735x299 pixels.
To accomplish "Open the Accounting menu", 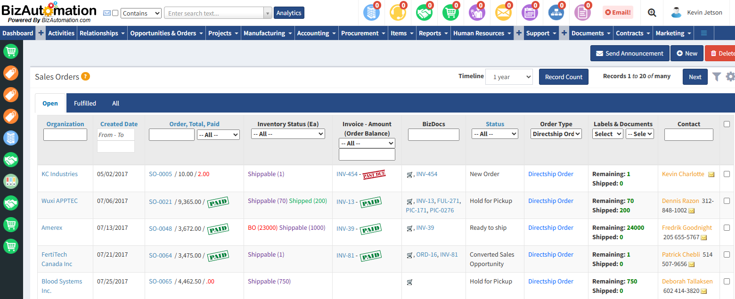I will 316,33.
